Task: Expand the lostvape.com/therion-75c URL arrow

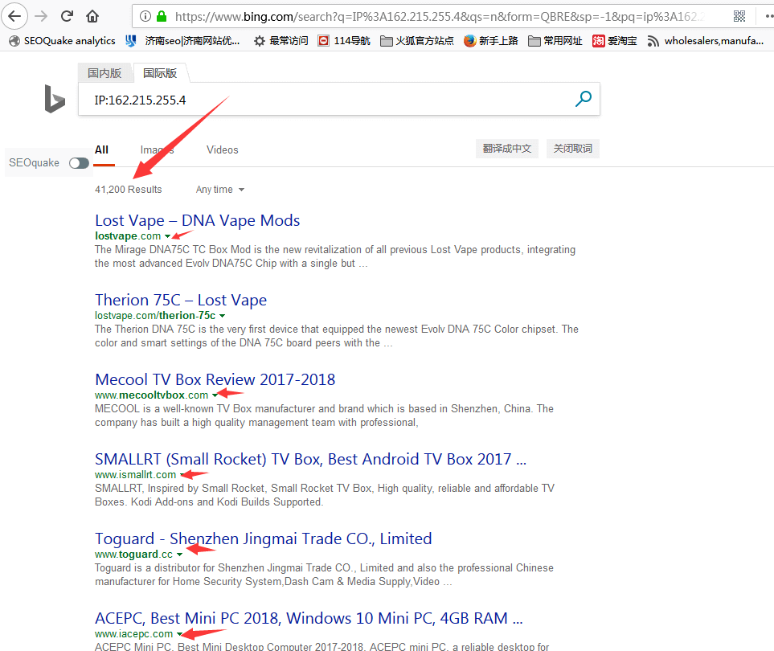Action: 222,316
